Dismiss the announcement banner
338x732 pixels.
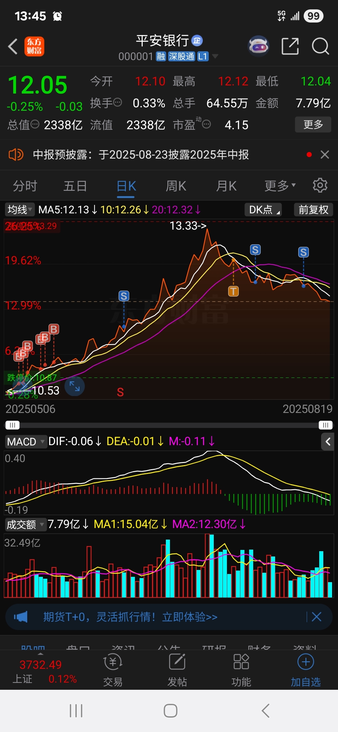325,155
